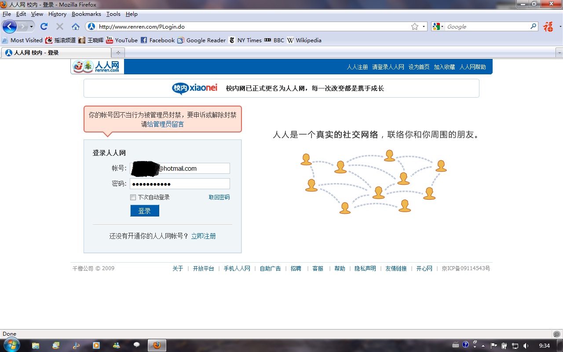563x352 pixels.
Task: Expand the far-right toolbar chevron
Action: click(x=560, y=26)
